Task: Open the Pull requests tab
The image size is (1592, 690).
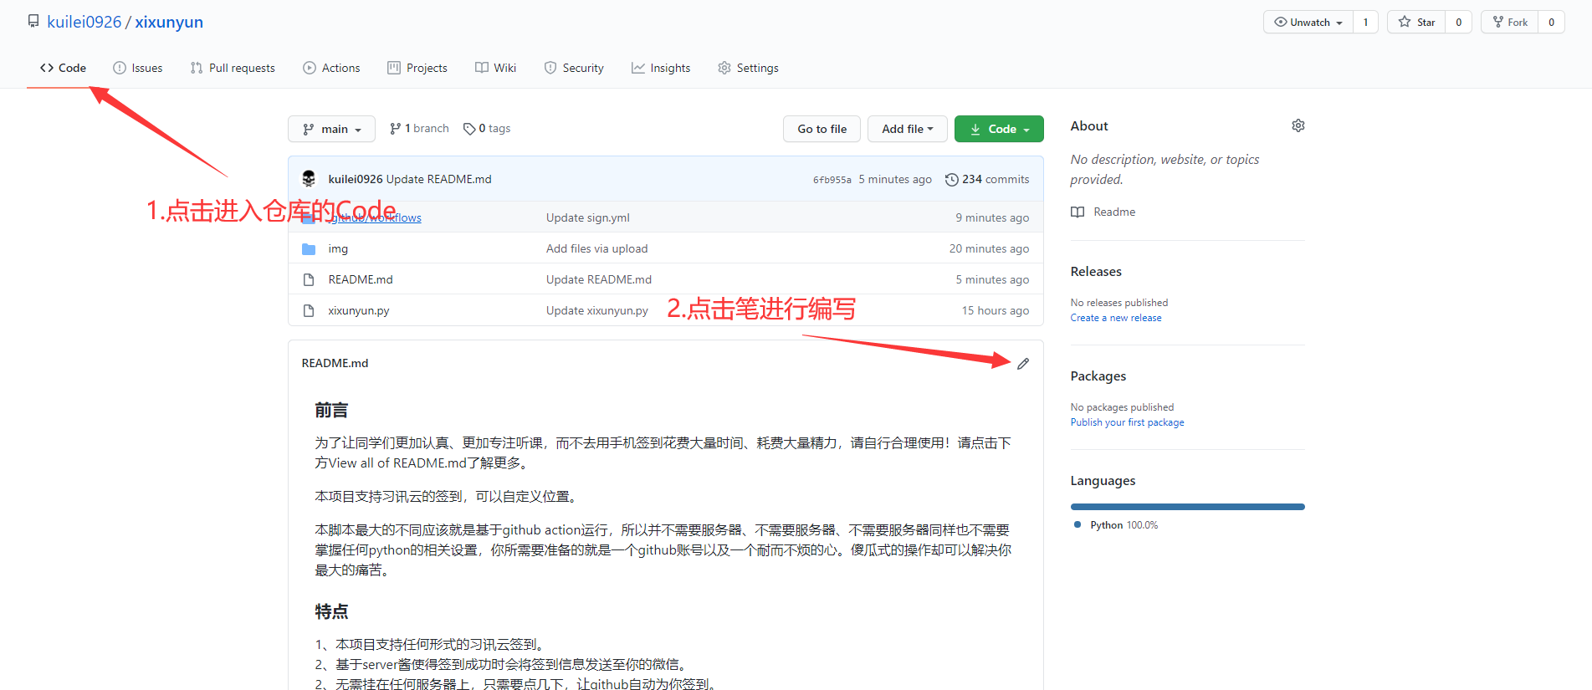Action: [x=233, y=68]
